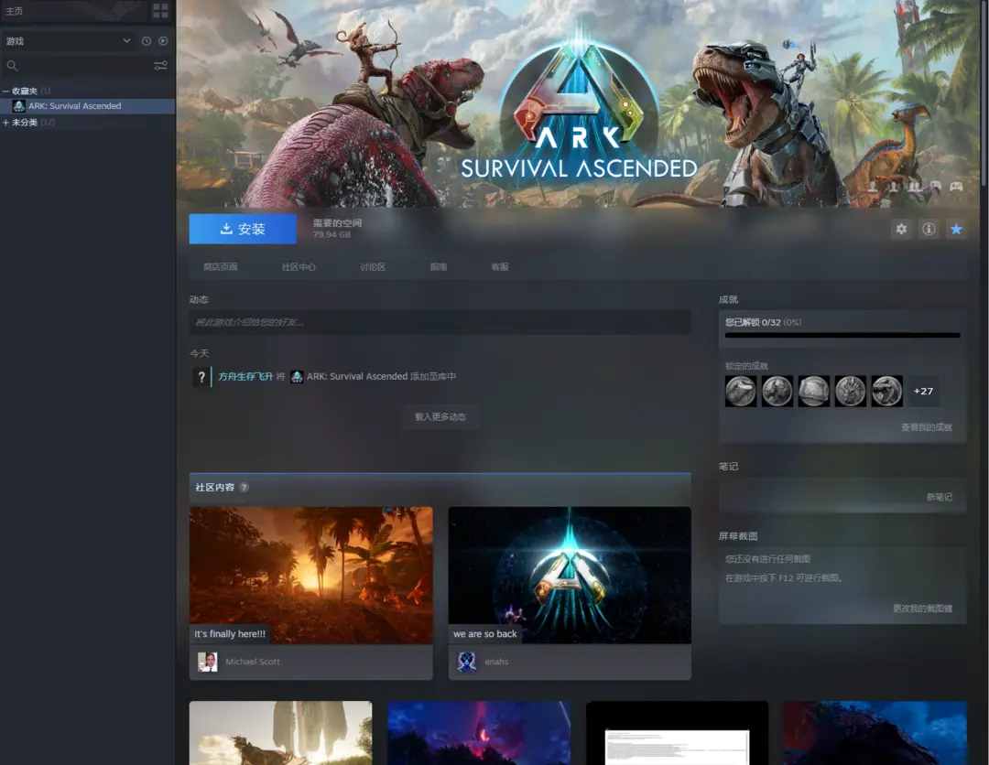This screenshot has width=989, height=765.
Task: Click the library search magnifier icon
Action: point(12,66)
